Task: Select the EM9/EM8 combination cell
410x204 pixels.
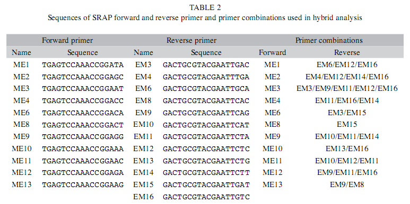Action: pos(347,185)
